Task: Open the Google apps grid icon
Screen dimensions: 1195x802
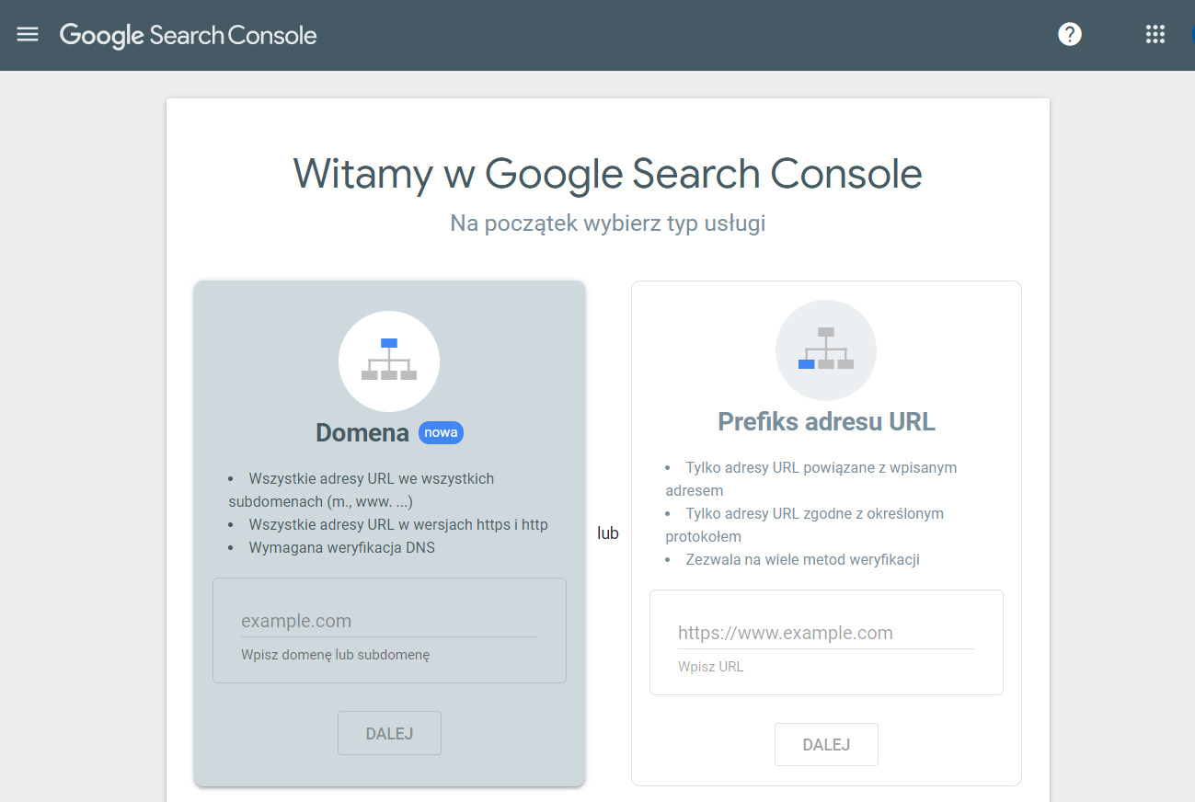Action: (1155, 34)
